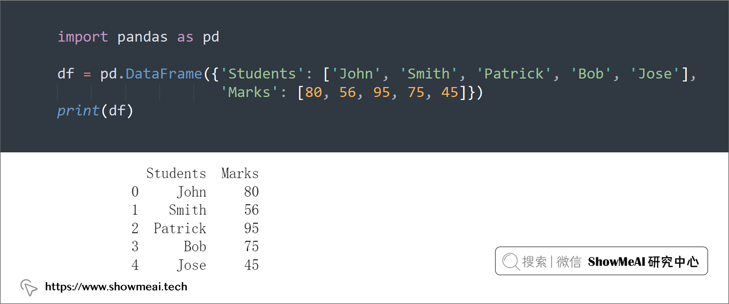Click the 微信 label in search box
The image size is (729, 304).
tap(569, 262)
